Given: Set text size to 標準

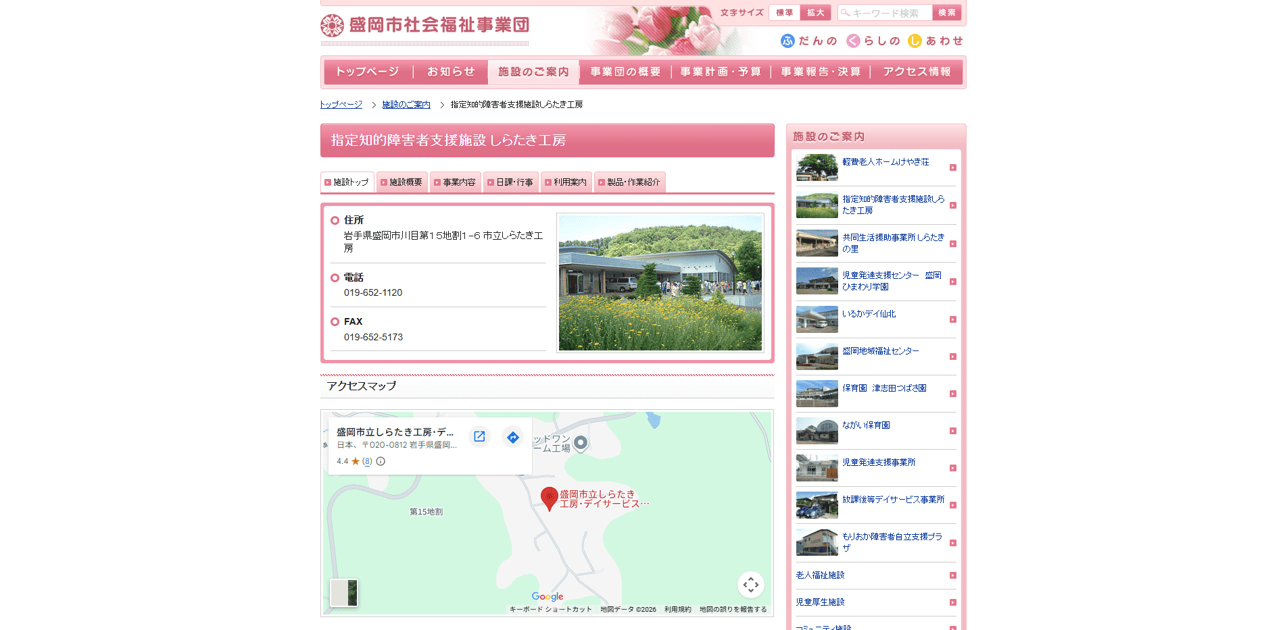Looking at the screenshot, I should (784, 13).
